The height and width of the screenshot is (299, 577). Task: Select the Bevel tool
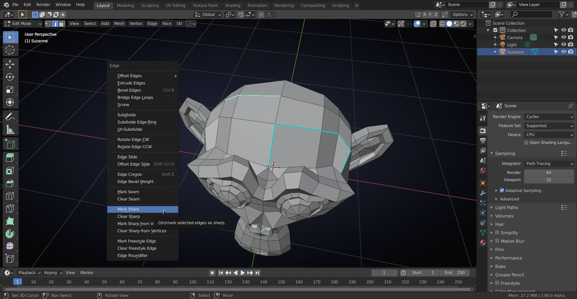coord(10,183)
